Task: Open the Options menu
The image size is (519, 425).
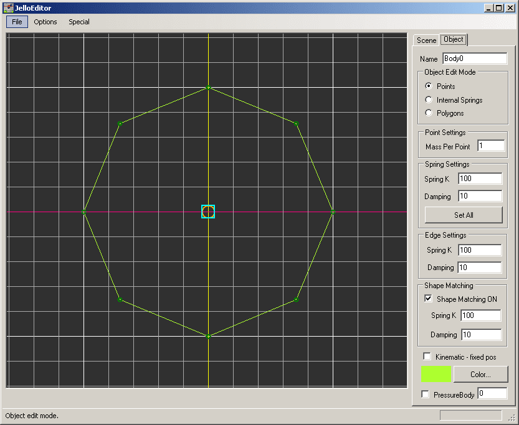Action: click(x=45, y=22)
